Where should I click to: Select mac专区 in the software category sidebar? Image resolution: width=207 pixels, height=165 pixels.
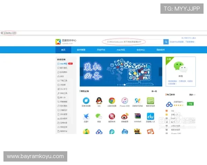point(63,64)
